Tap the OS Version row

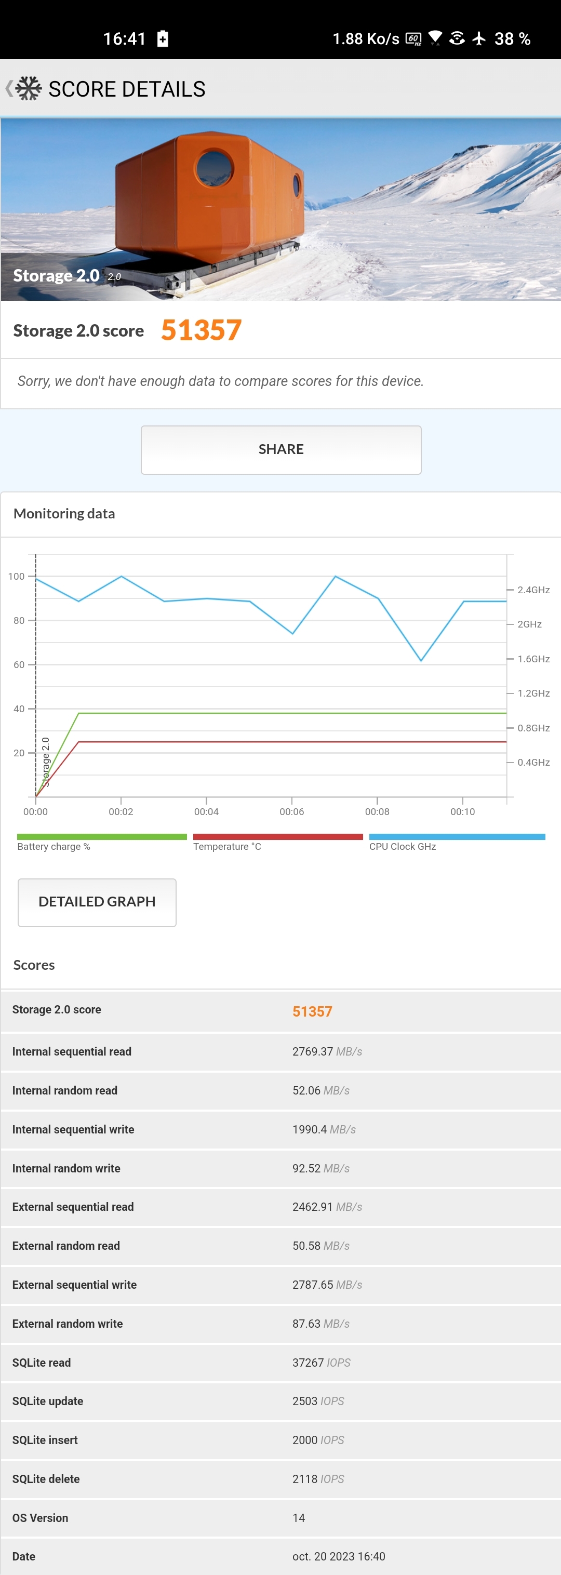coord(280,1517)
